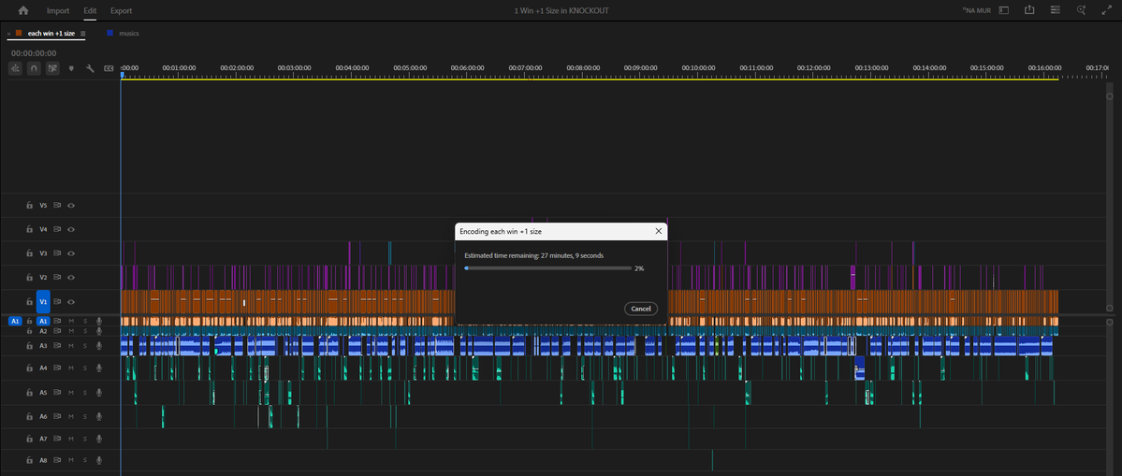Image resolution: width=1122 pixels, height=476 pixels.
Task: Enable voice-over record on track A1
Action: point(99,322)
